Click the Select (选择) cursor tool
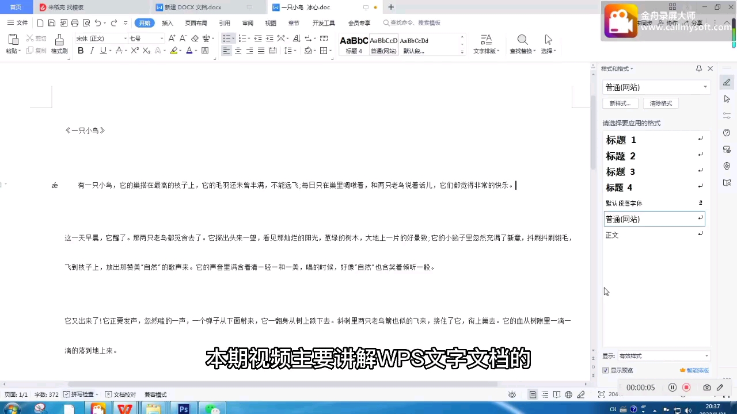The height and width of the screenshot is (414, 737). coord(548,44)
